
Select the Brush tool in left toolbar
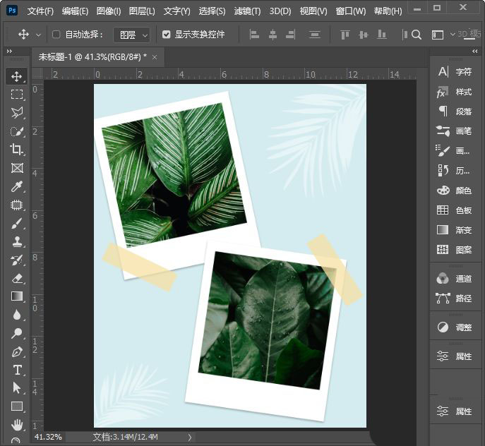[17, 223]
